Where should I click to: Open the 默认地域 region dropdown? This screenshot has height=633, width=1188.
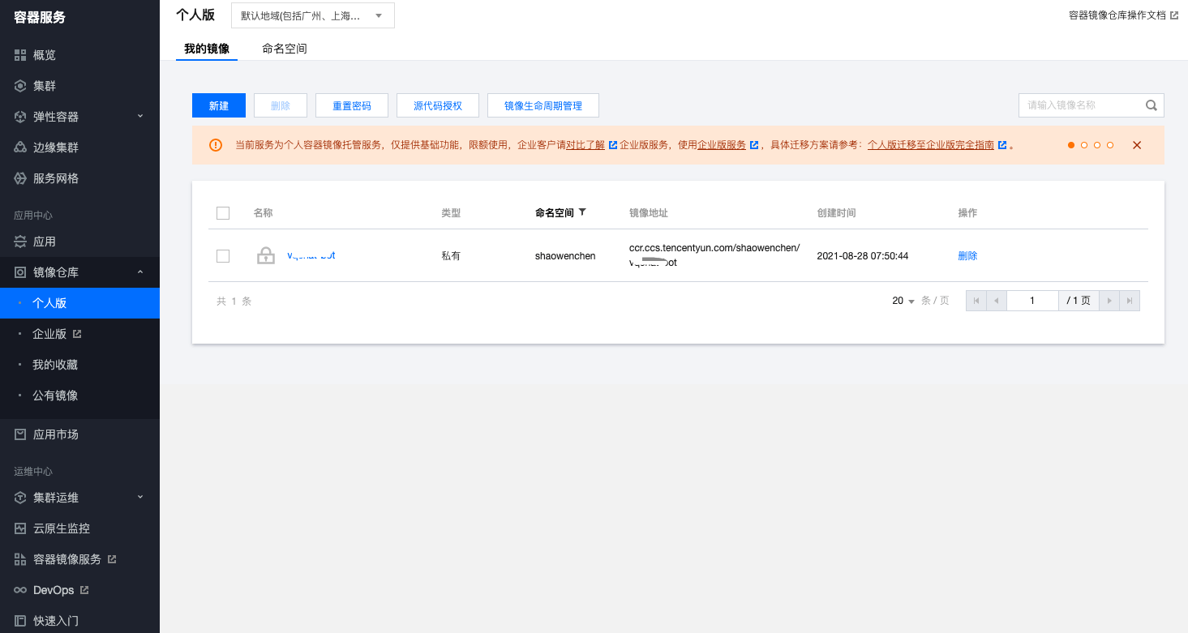point(312,15)
